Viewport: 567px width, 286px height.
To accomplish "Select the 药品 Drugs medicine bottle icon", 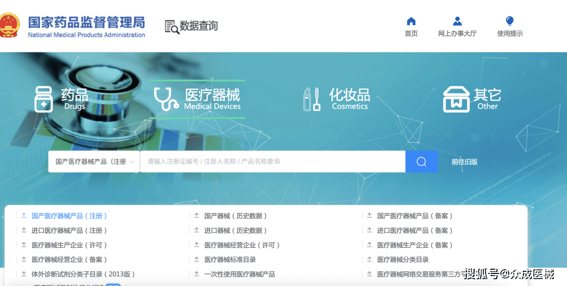I will coord(44,99).
